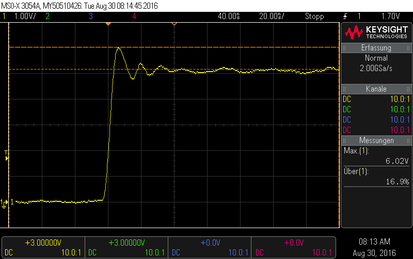413x259 pixels.
Task: Click the channel 1 ground reference marker
Action: click(4, 203)
